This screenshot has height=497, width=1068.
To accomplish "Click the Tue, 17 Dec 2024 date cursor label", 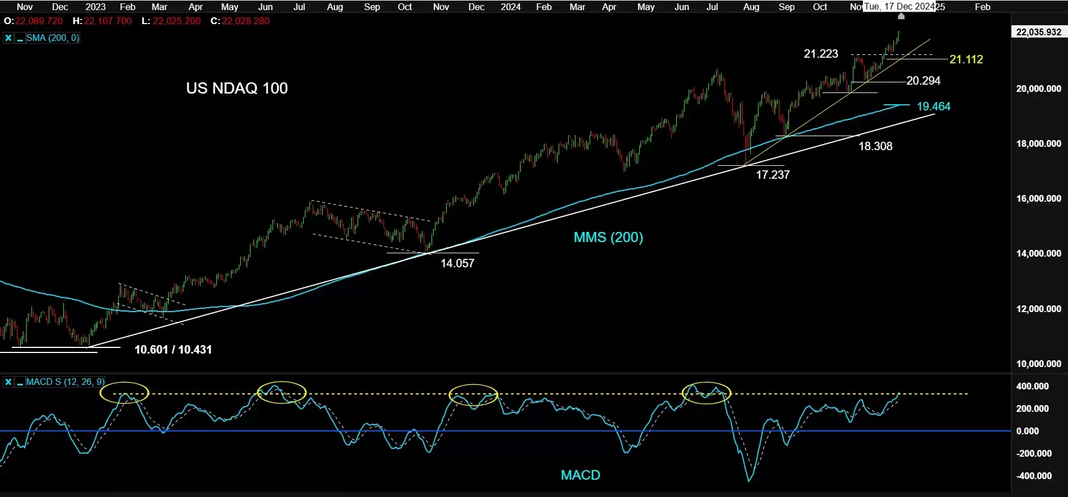I will click(x=899, y=7).
